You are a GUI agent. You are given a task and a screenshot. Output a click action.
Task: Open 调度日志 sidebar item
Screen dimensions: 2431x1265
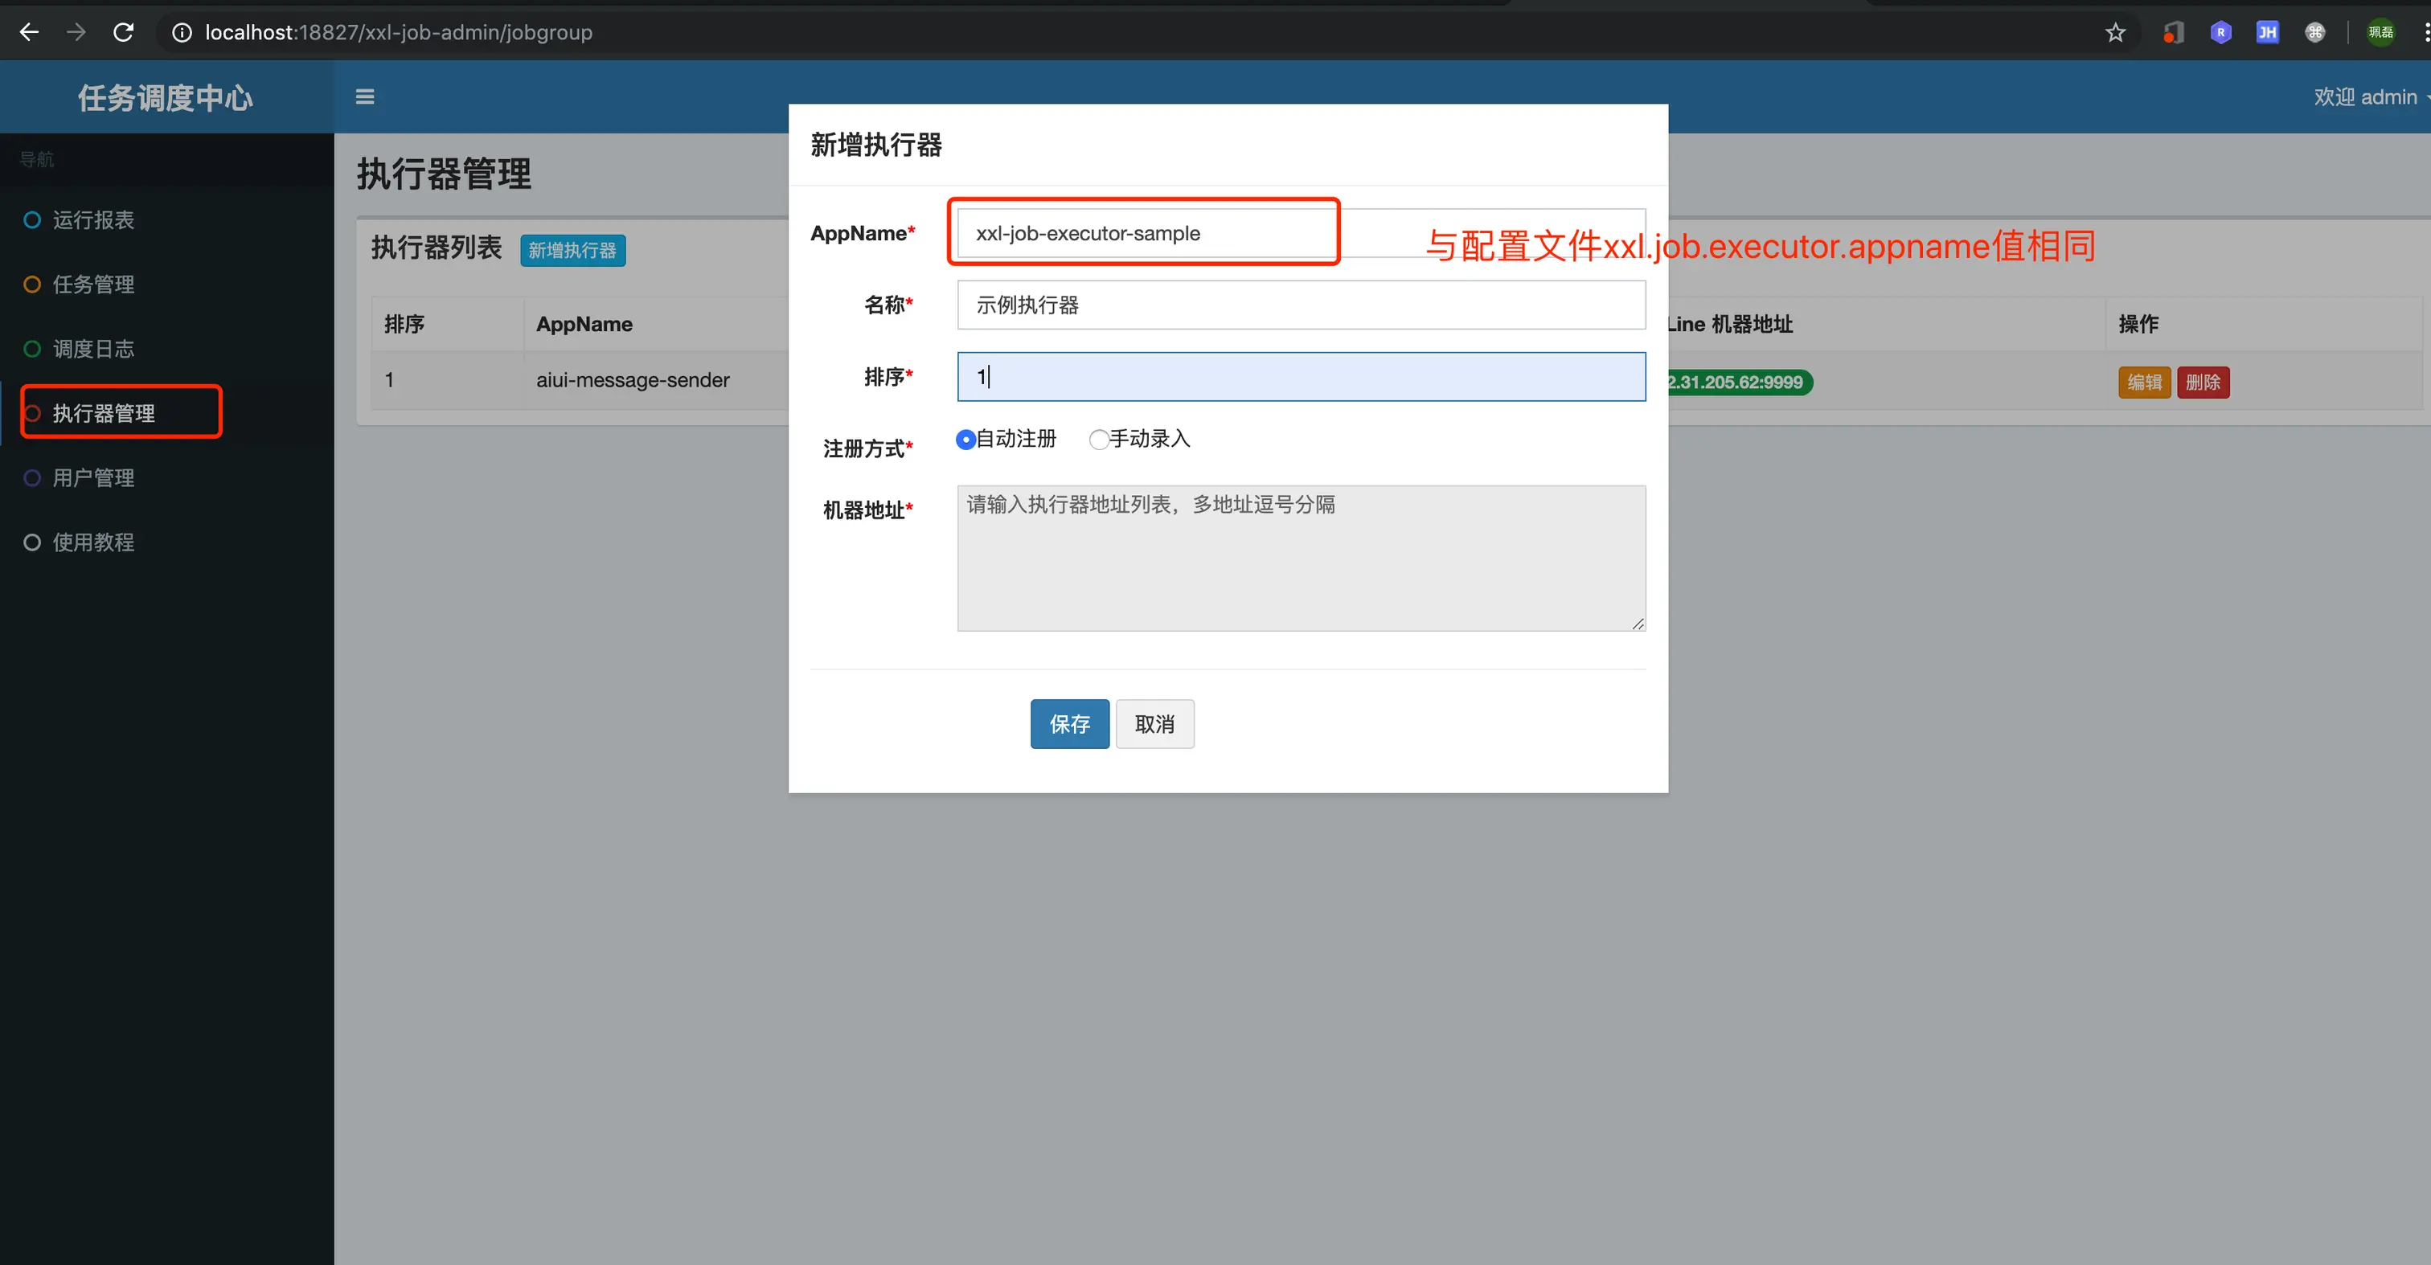[92, 349]
